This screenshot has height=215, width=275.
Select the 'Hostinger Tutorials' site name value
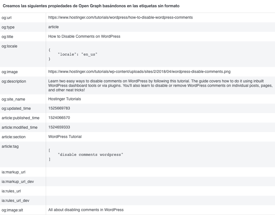tap(64, 99)
